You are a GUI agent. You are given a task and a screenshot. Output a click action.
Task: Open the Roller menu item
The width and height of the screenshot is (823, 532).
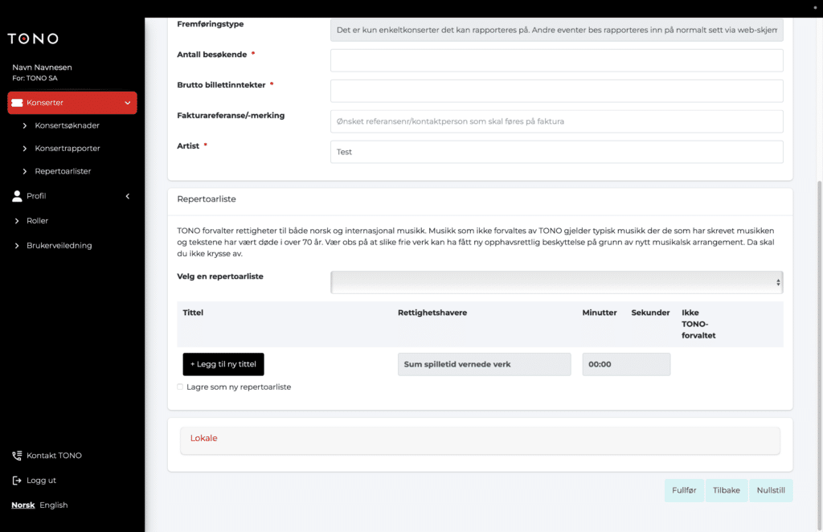coord(37,221)
